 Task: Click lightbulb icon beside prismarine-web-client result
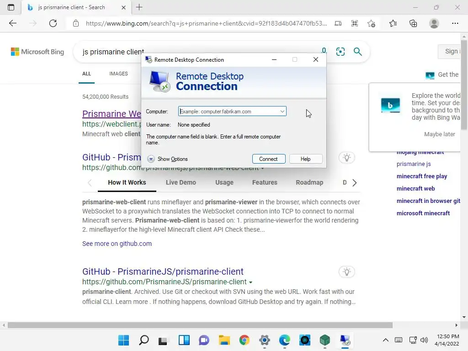346,158
